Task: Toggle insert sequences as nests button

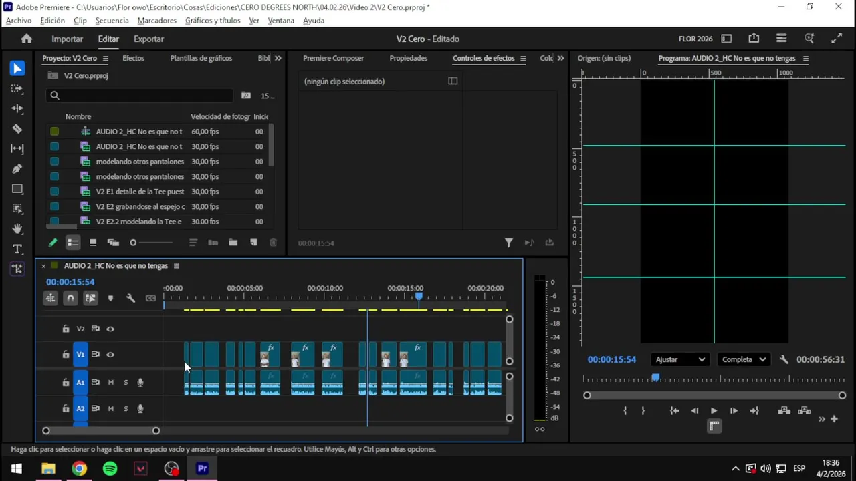Action: click(50, 298)
